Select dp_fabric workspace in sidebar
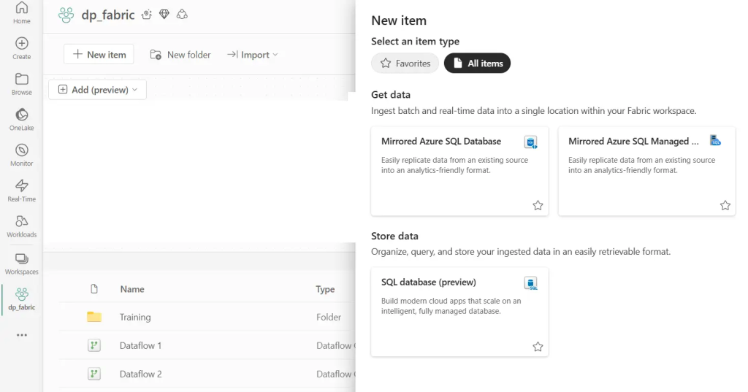 point(21,299)
